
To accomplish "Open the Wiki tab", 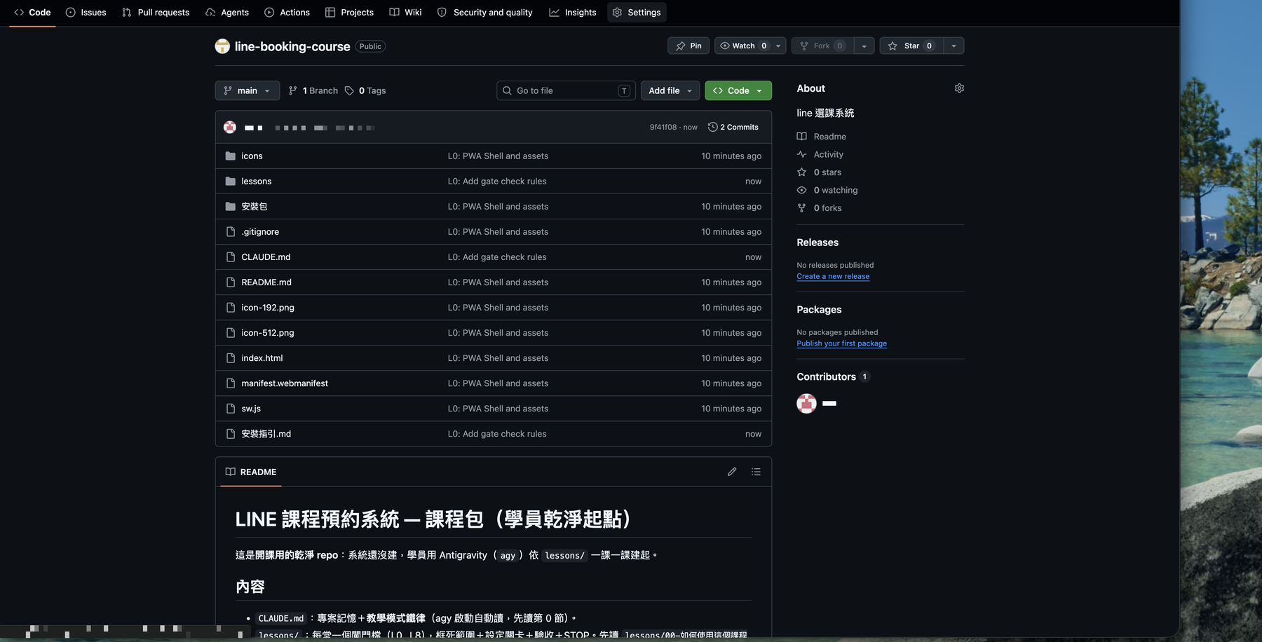I will 405,13.
